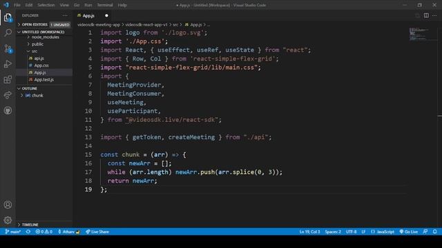Open the Go menu
442x248 pixels.
[77, 5]
